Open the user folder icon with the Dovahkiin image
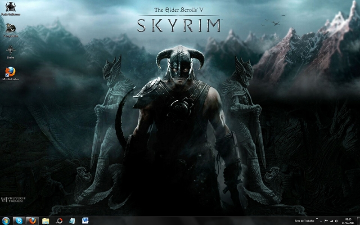The height and width of the screenshot is (225, 360). point(10,9)
